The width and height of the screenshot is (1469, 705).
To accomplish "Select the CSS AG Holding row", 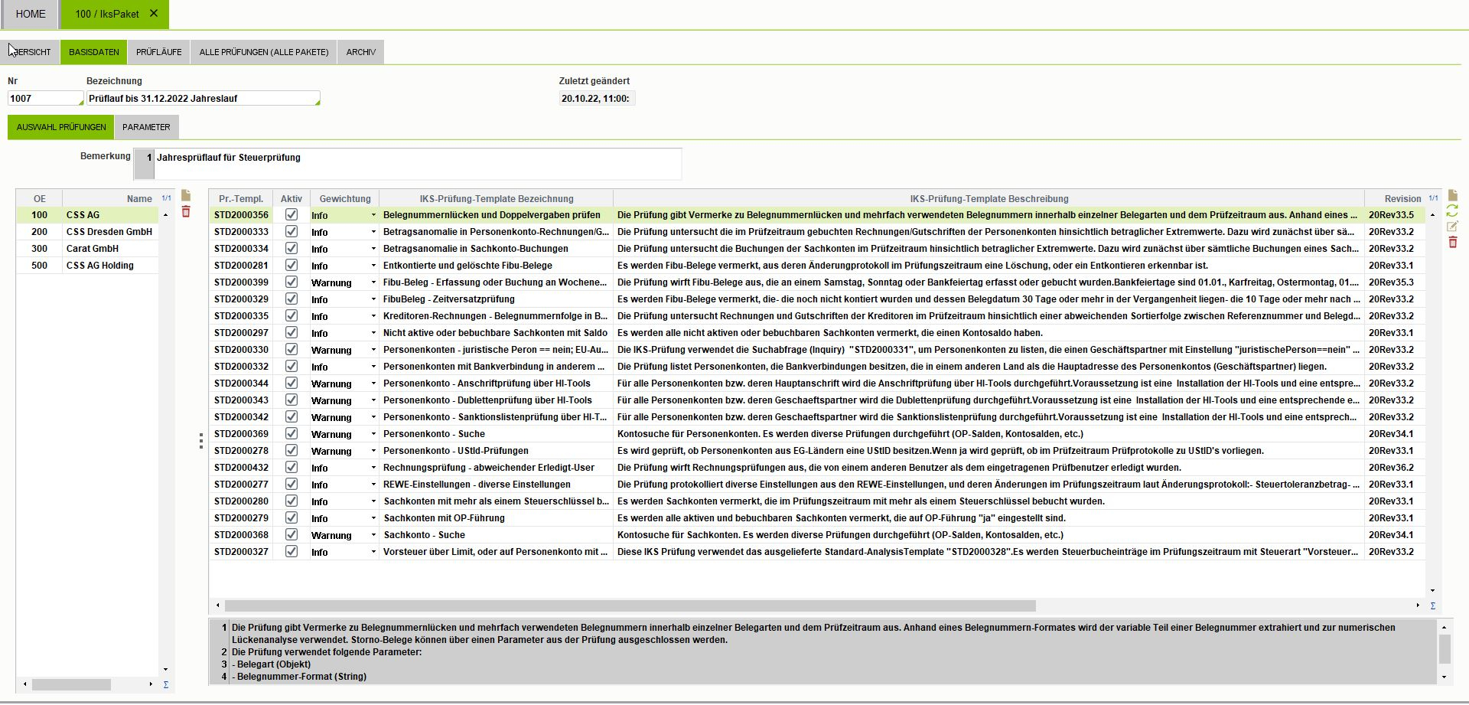I will pyautogui.click(x=88, y=266).
